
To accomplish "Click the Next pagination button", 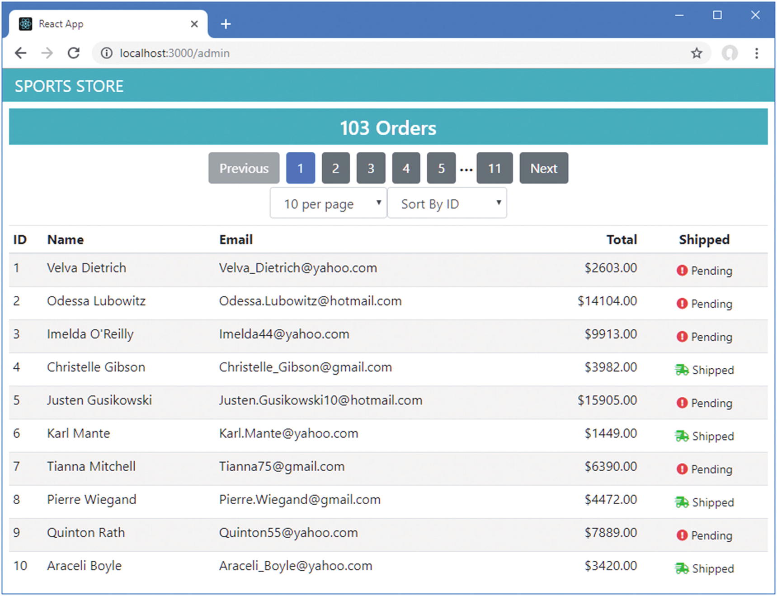I will tap(543, 169).
